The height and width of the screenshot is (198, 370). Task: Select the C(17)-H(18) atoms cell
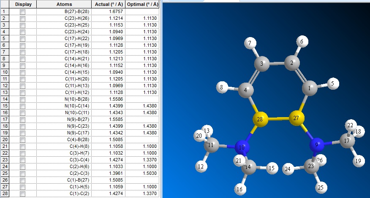tap(64, 52)
